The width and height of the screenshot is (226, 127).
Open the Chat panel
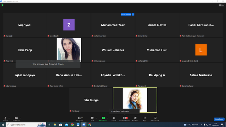[92, 119]
